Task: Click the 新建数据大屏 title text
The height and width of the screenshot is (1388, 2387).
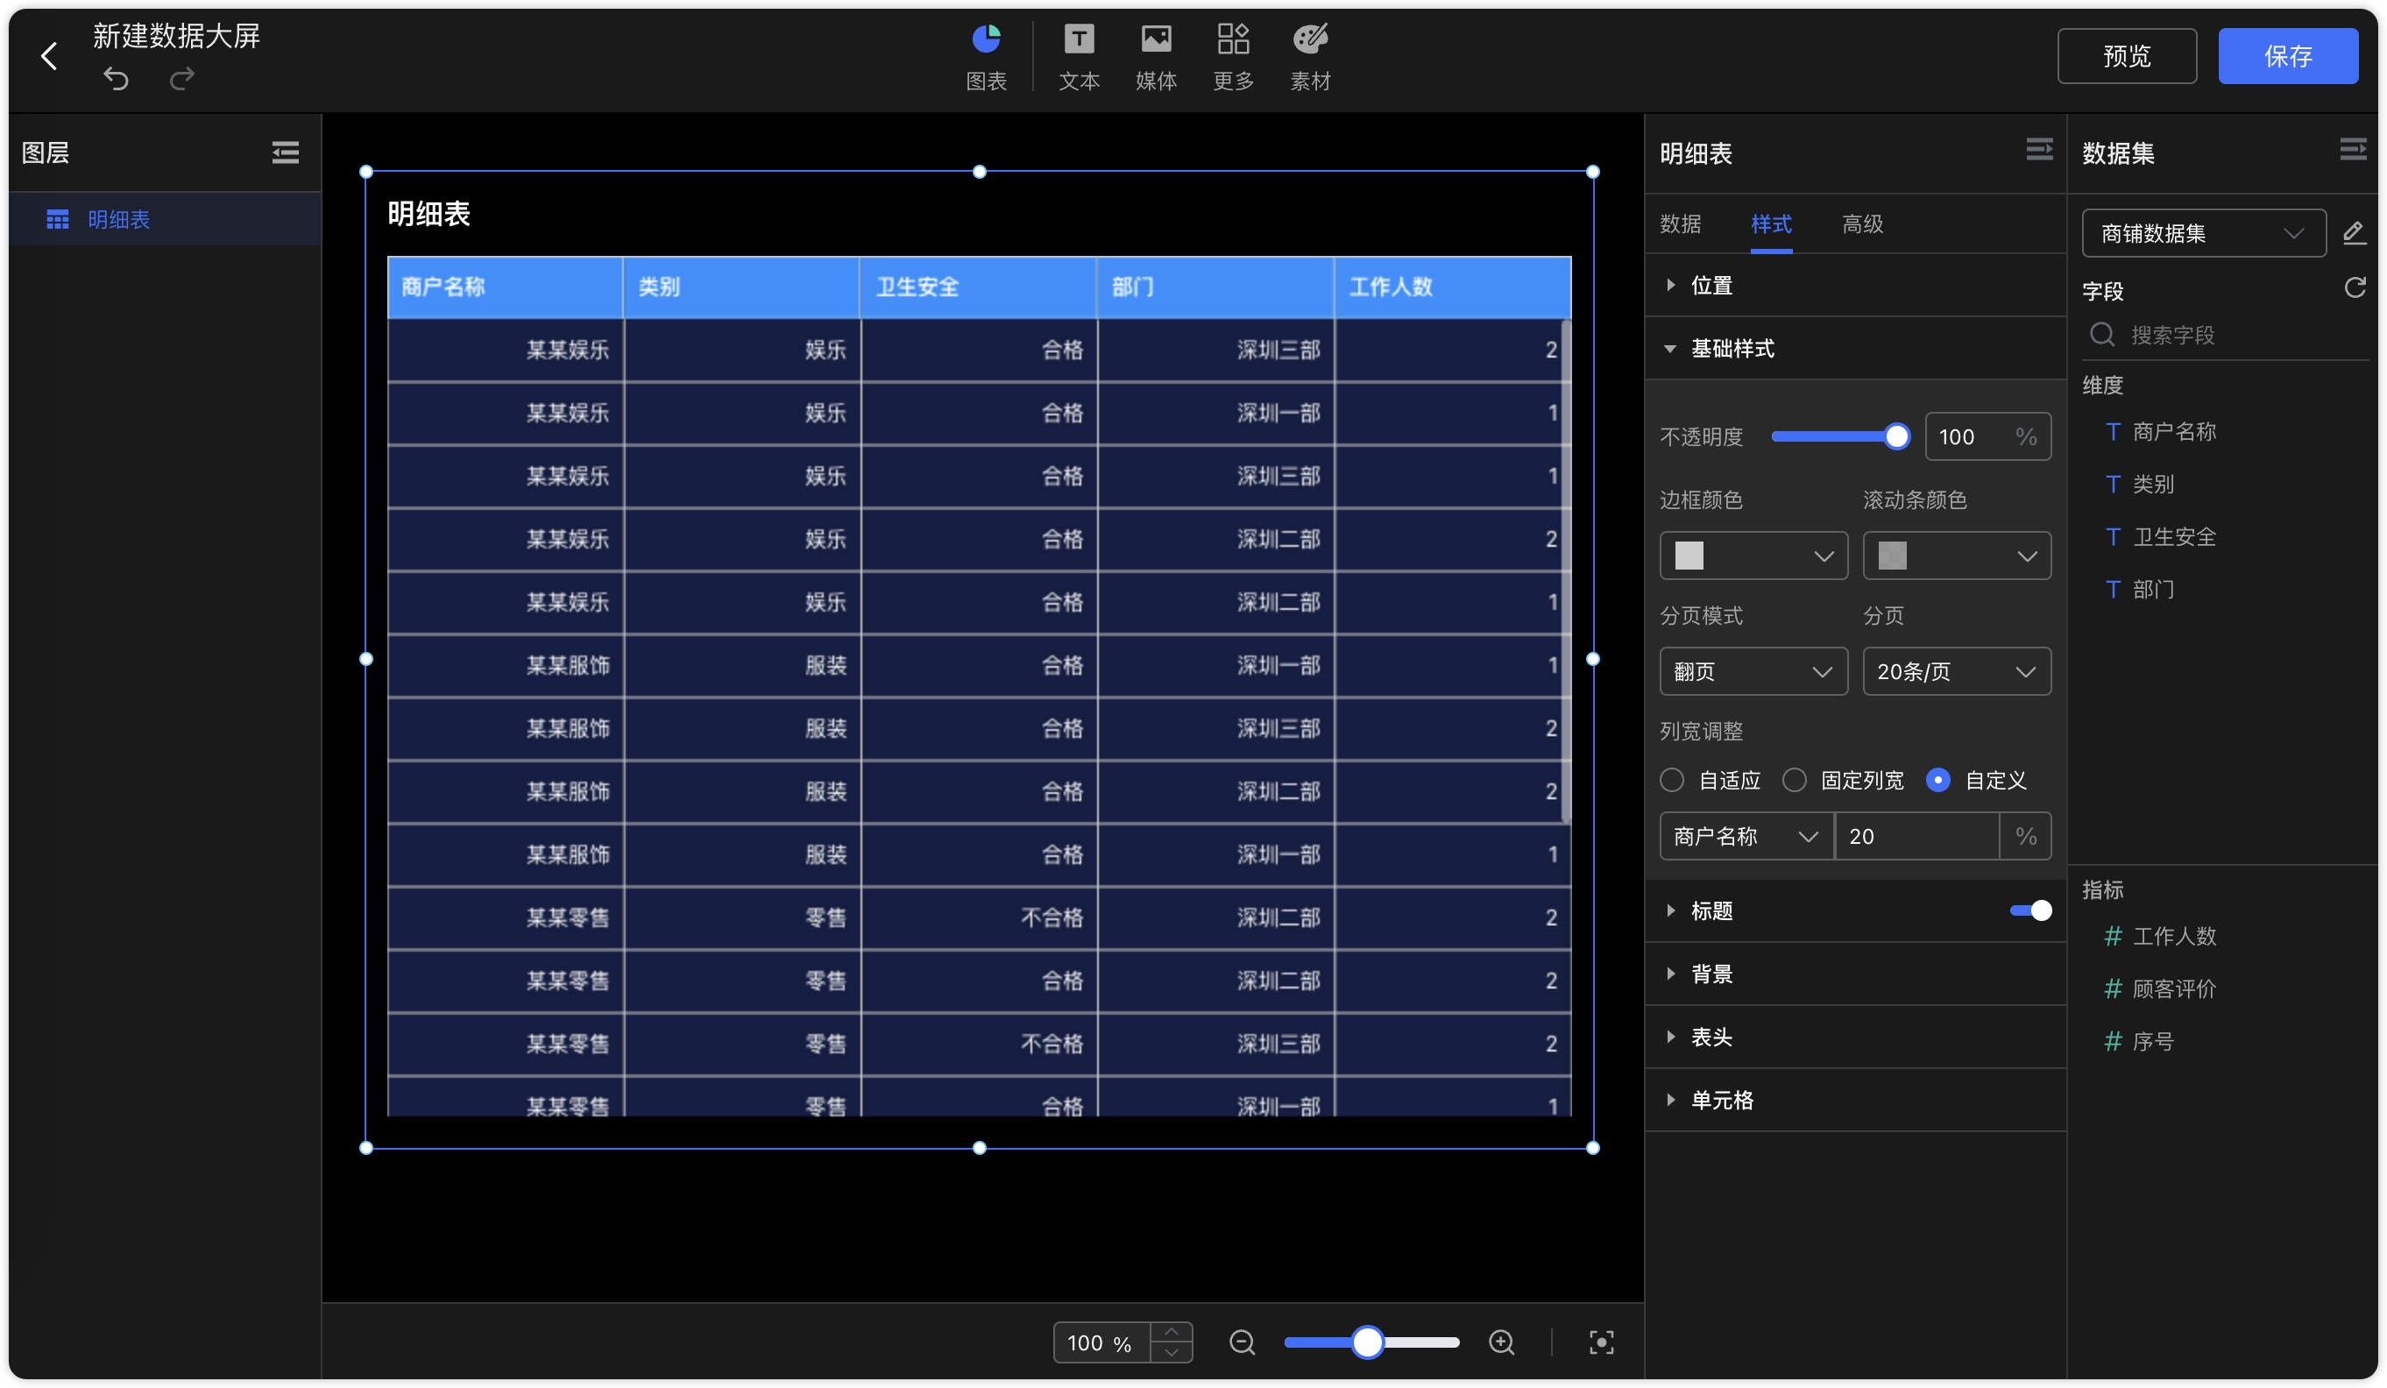Action: pos(176,36)
